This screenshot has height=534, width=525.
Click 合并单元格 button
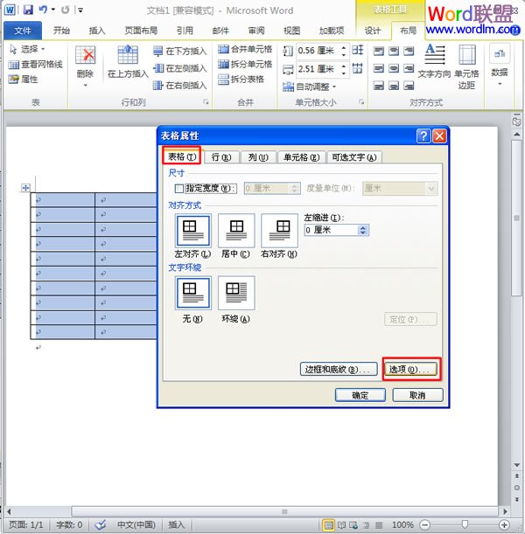245,50
